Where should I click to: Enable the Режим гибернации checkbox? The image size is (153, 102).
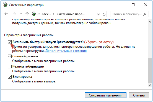tap(10, 67)
